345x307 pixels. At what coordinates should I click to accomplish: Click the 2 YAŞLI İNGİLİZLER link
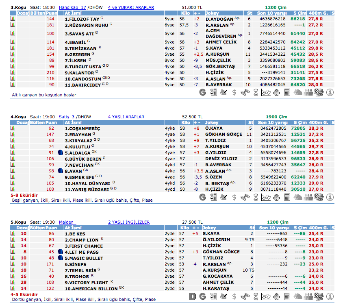coord(128,222)
